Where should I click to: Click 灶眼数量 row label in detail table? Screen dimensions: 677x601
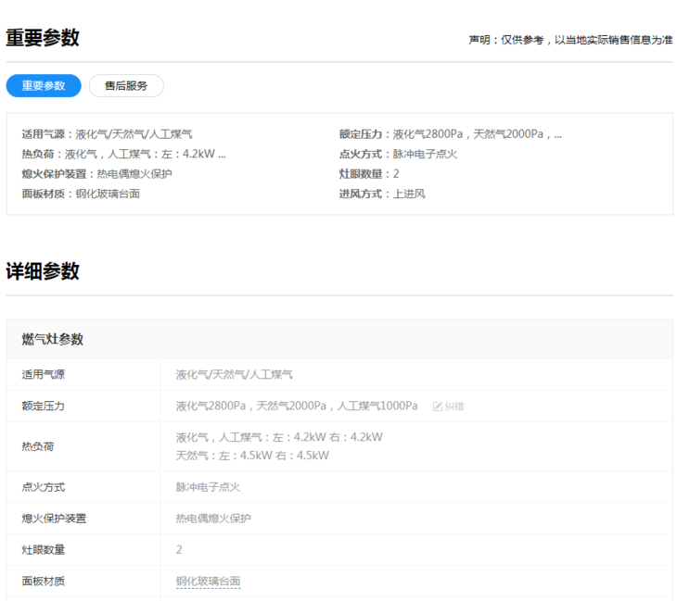pyautogui.click(x=44, y=550)
